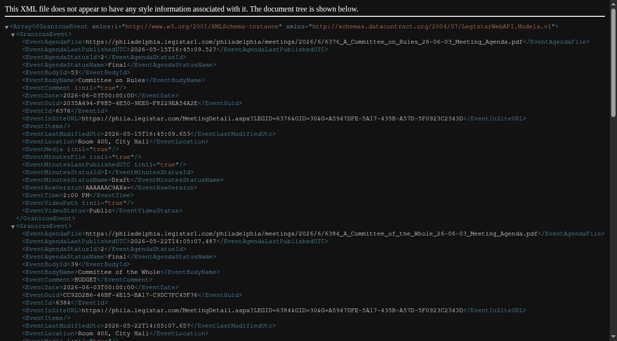Click the first closing </GranicusEvent> tag

coord(46,218)
